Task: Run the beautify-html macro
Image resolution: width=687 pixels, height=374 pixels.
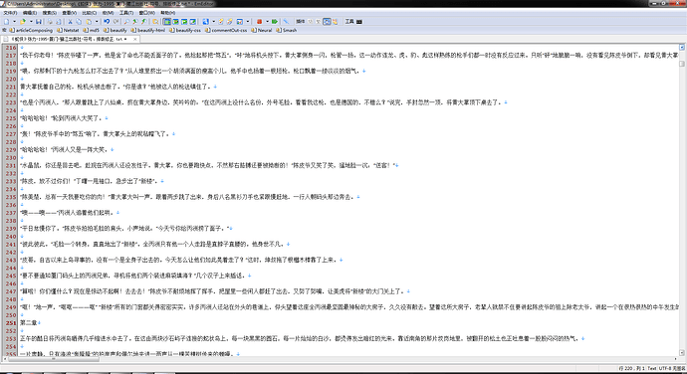Action: 148,30
